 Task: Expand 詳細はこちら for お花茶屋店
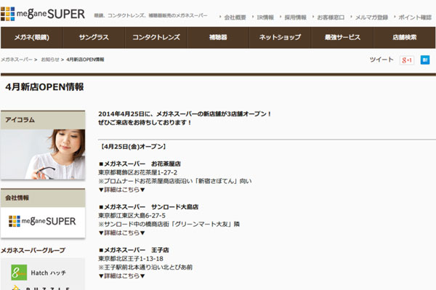122,190
